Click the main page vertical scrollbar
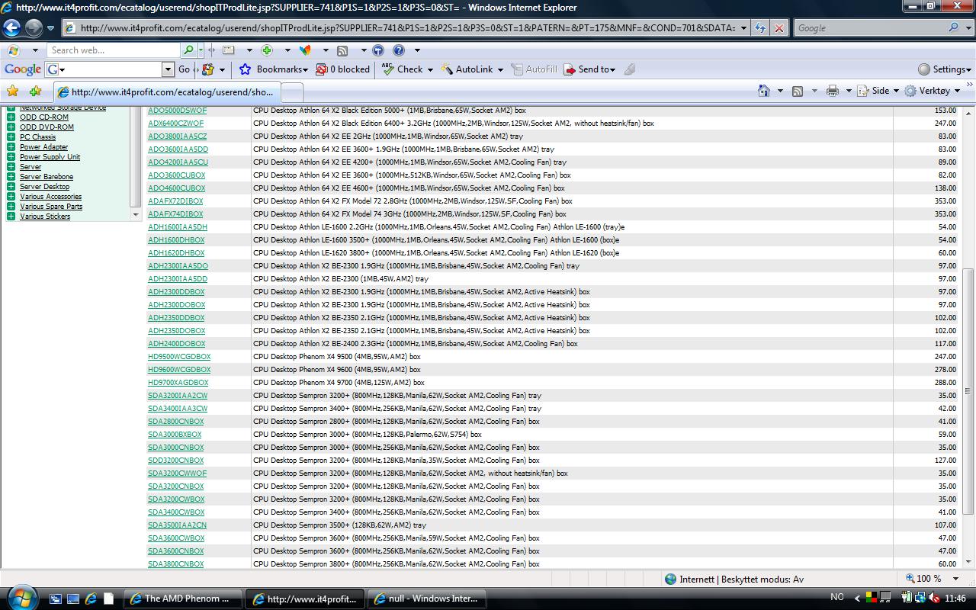The image size is (976, 610). 969,390
